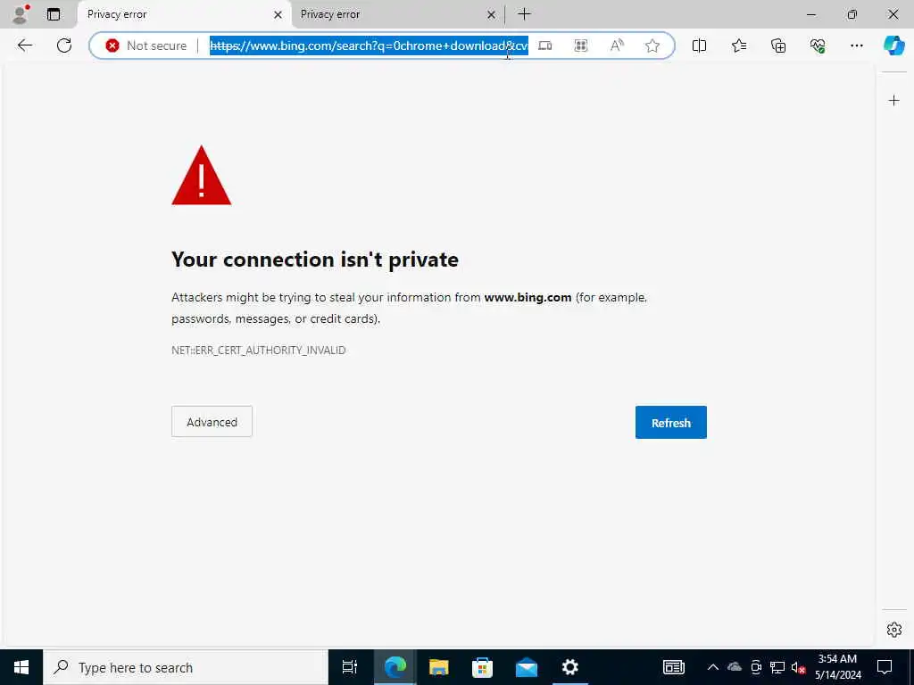Open a new tab
Screen dimensions: 914x685
coord(524,14)
